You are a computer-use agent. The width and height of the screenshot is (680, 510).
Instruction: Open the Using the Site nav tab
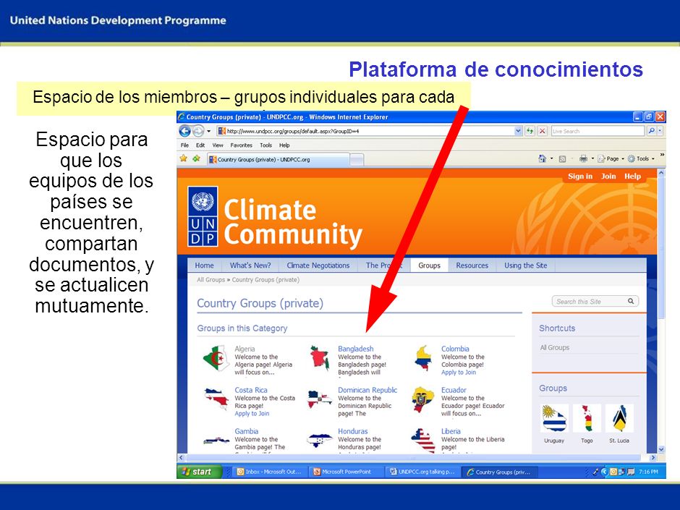coord(526,265)
